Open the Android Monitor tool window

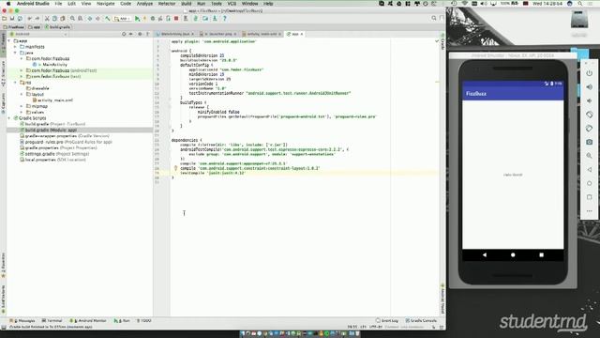88,321
